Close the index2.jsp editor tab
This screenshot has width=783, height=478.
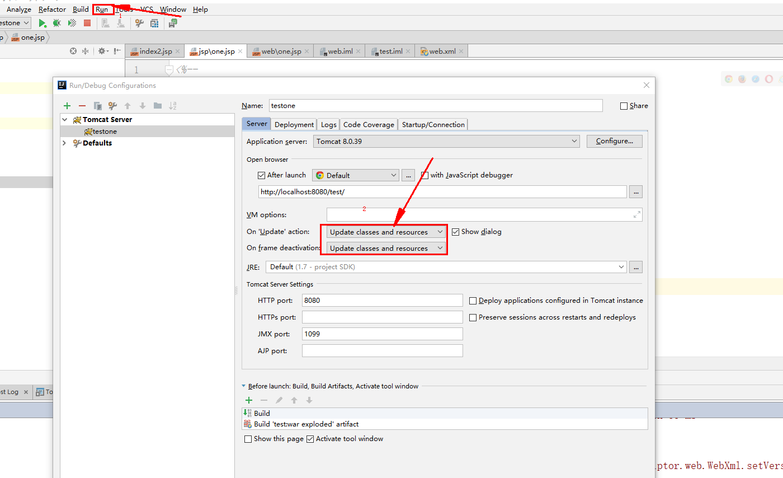[x=177, y=51]
